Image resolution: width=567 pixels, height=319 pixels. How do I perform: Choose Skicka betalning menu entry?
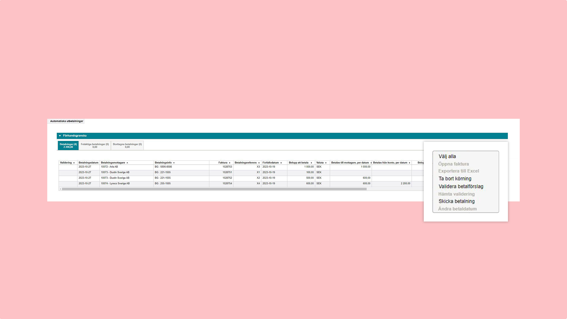(x=457, y=201)
